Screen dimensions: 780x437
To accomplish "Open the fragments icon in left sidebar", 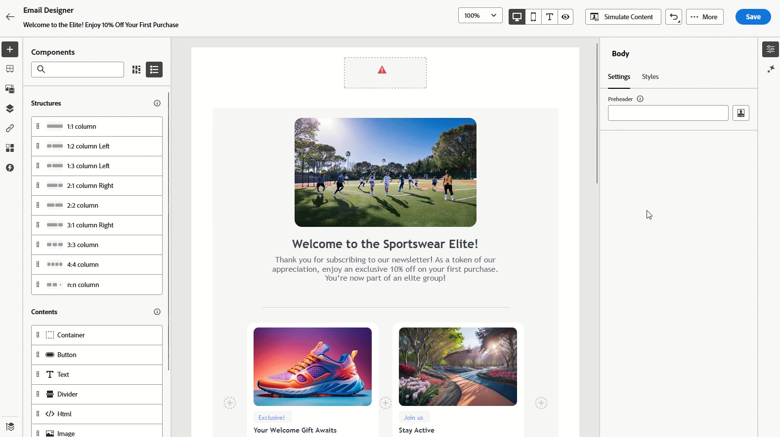I will coord(10,148).
